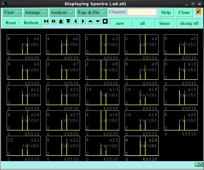Click the small minimize icon in the status bar
Image resolution: width=204 pixels, height=170 pixels.
(197, 165)
